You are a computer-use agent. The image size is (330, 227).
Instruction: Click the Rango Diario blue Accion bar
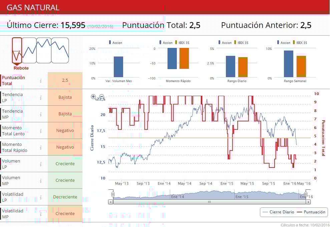pos(231,66)
